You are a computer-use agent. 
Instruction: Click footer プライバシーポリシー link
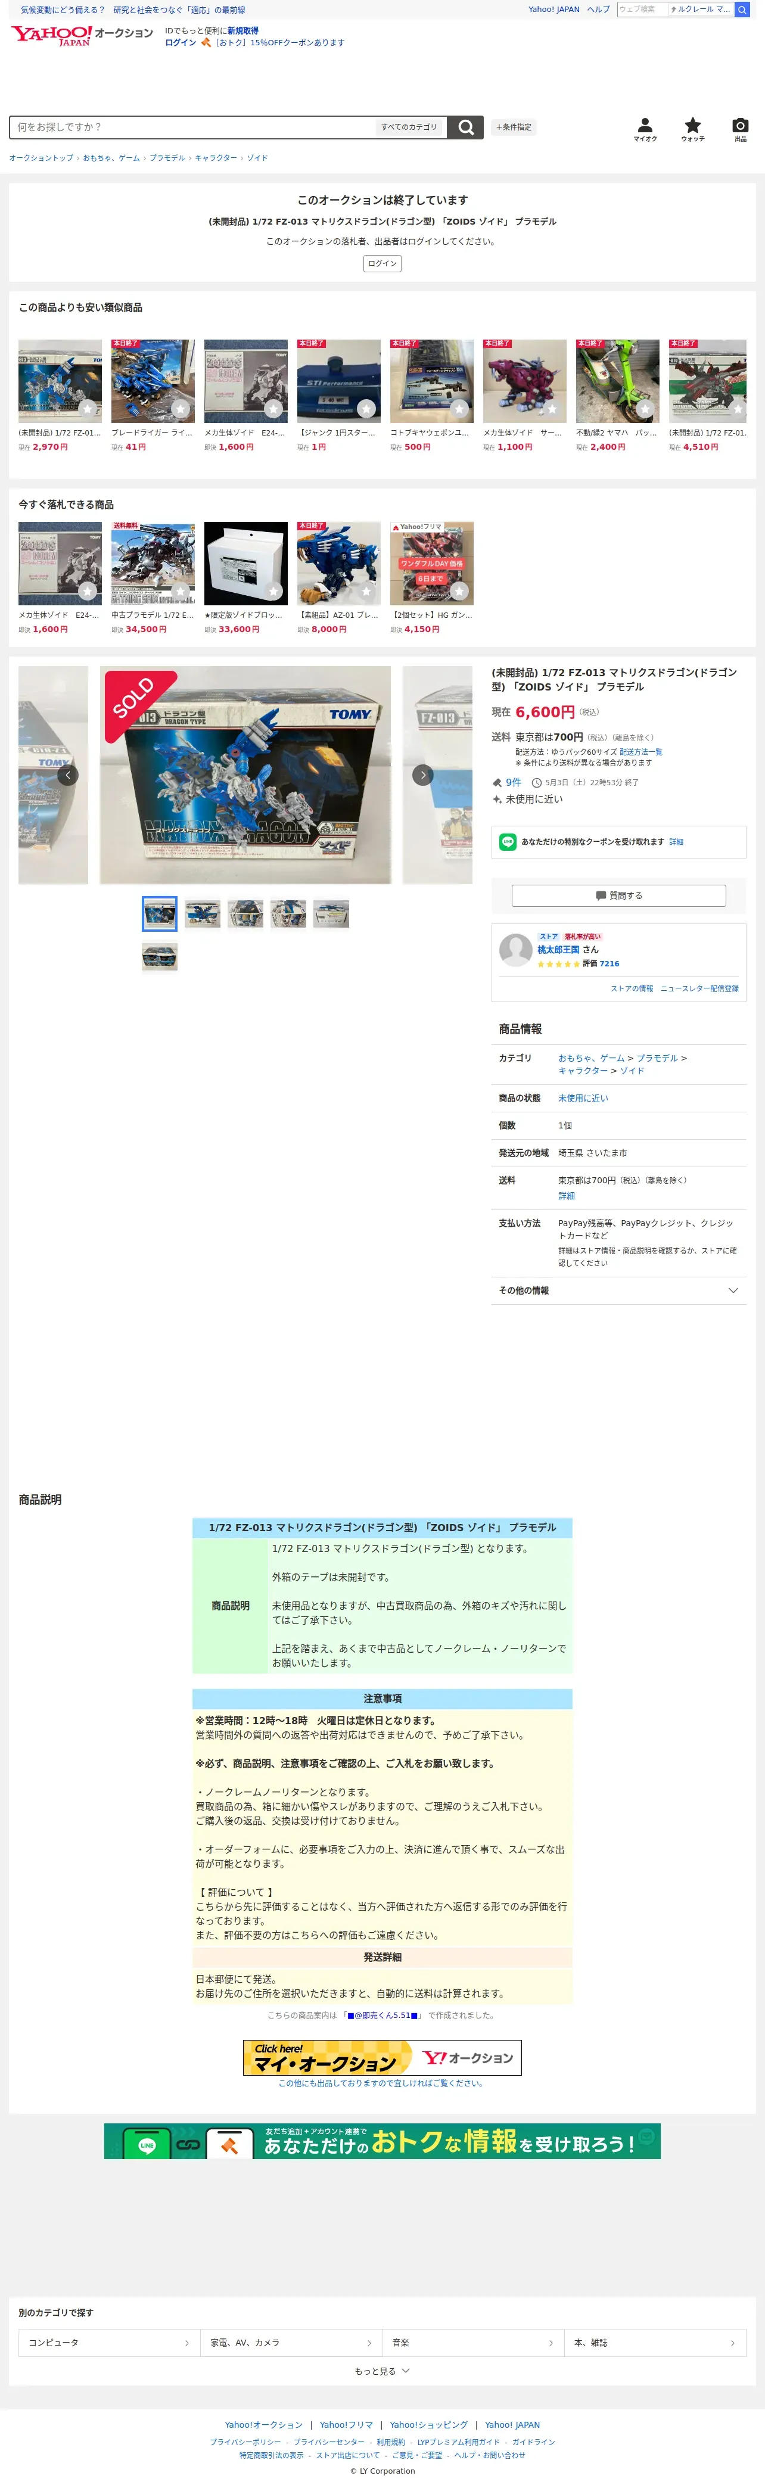coord(246,2443)
